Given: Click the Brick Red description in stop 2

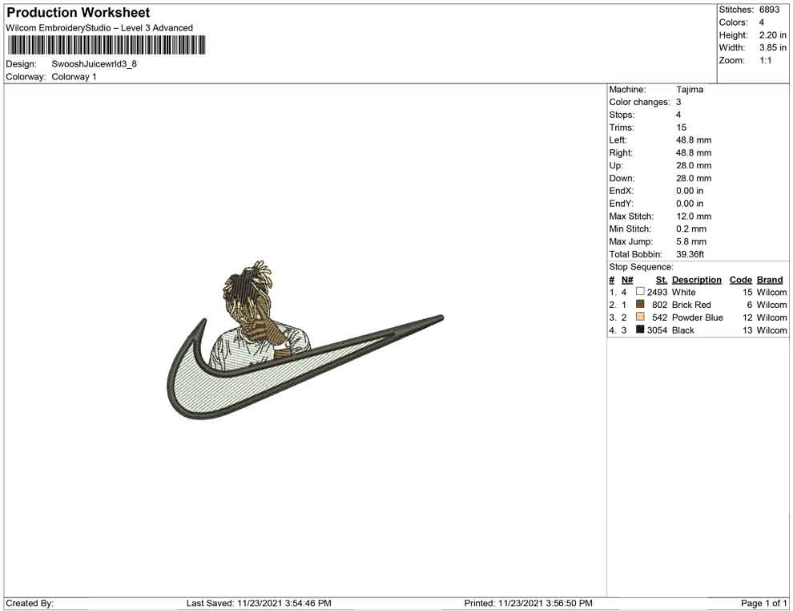Looking at the screenshot, I should point(691,304).
